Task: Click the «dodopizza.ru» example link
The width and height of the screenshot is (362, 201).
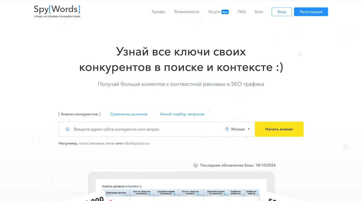Action: [137, 143]
